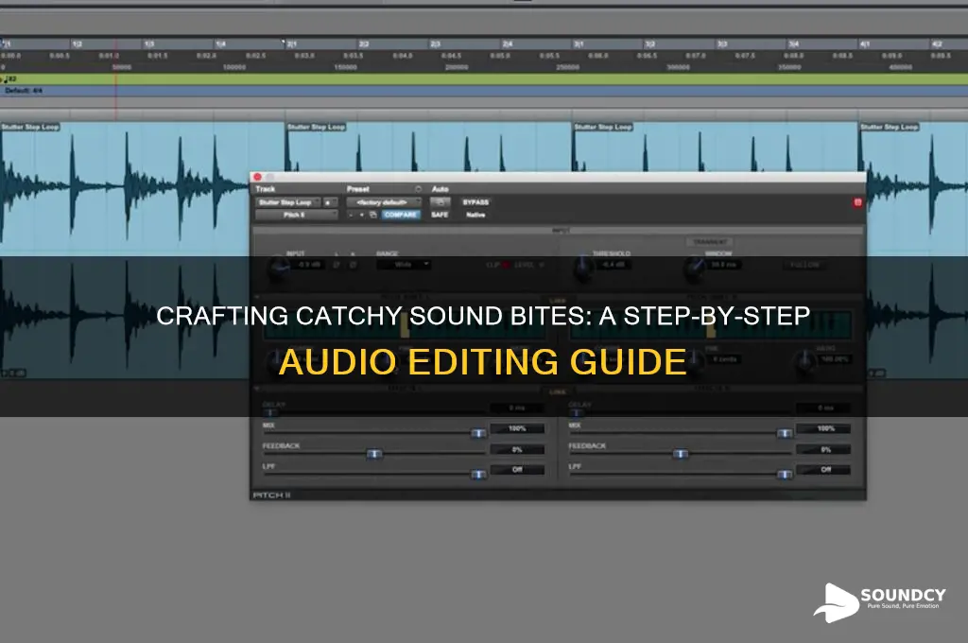This screenshot has width=968, height=643.
Task: Click the left FEEDBACK 0% value field
Action: pos(517,450)
